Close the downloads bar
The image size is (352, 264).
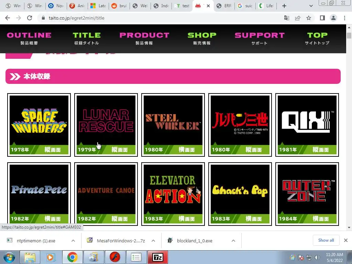346,240
